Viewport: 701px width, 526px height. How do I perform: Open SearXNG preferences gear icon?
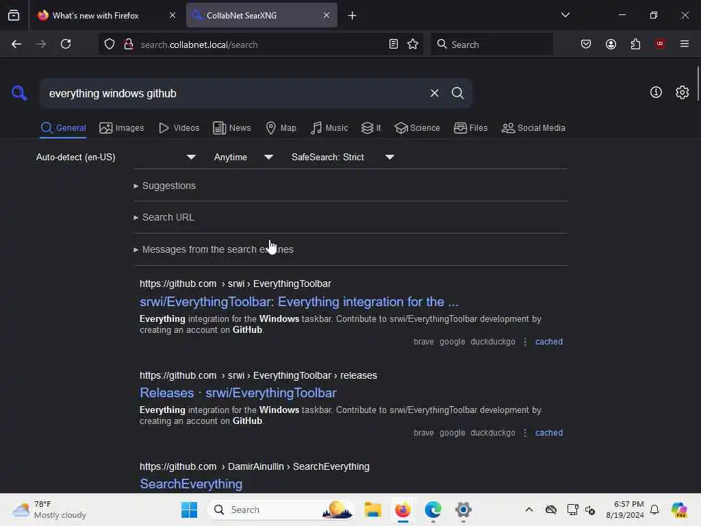682,92
